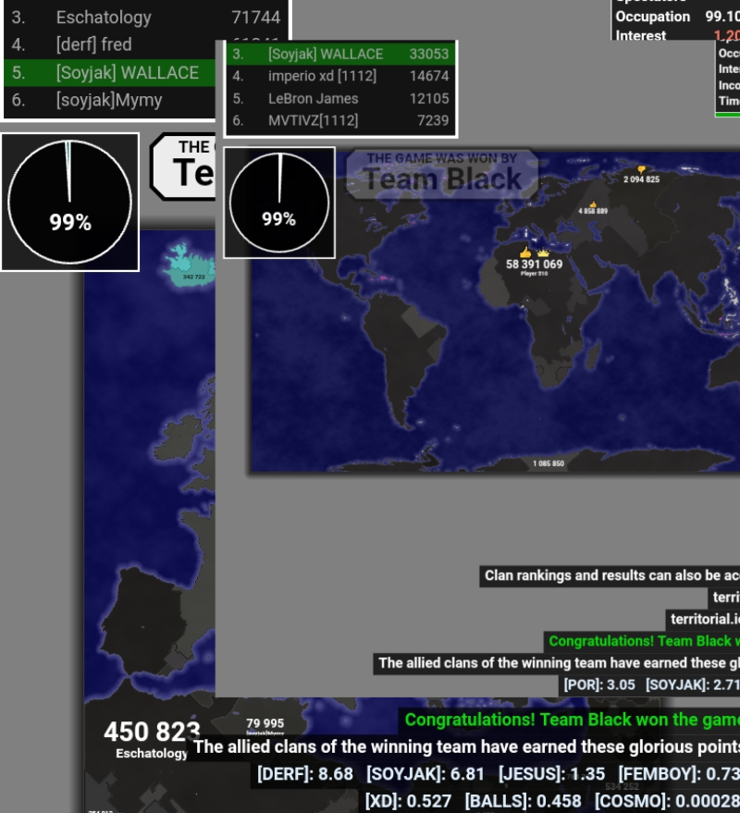Screen dimensions: 740x813
Task: Select imperio xd [1112] in the leaderboard
Action: (340, 76)
